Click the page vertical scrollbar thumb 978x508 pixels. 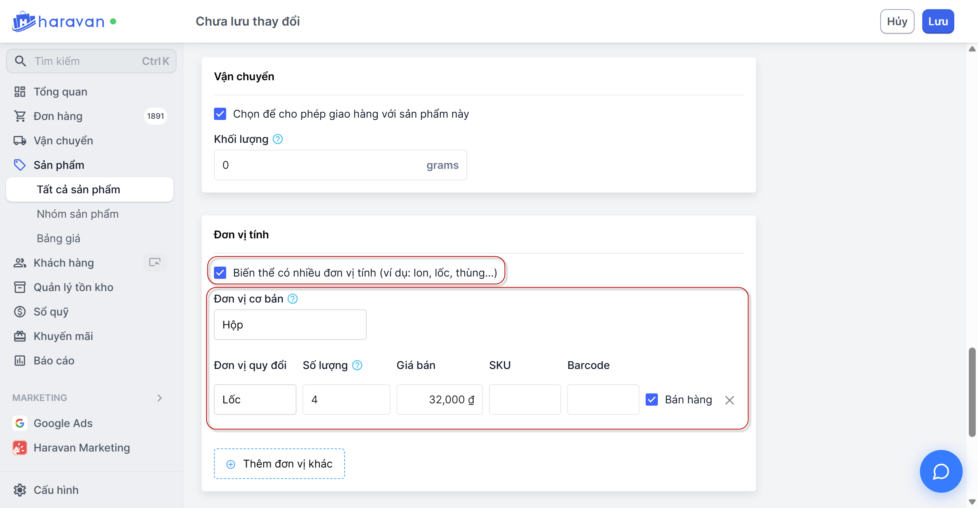[972, 392]
